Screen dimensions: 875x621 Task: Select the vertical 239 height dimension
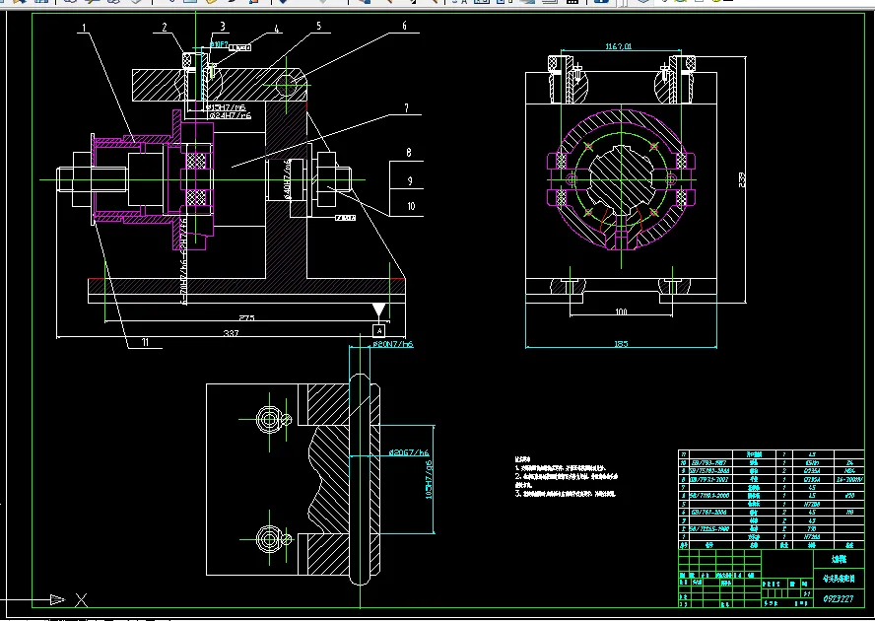(742, 179)
